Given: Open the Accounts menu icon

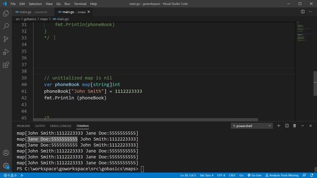Looking at the screenshot, I should [x=6, y=153].
